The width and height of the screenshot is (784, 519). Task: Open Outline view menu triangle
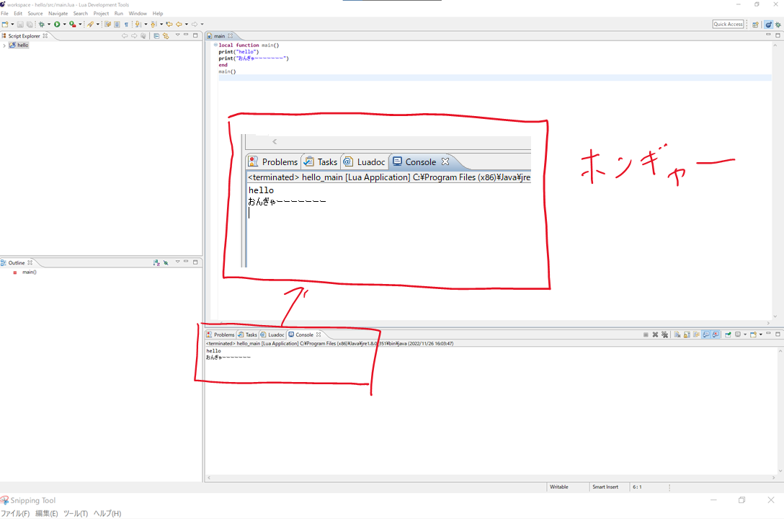(177, 262)
